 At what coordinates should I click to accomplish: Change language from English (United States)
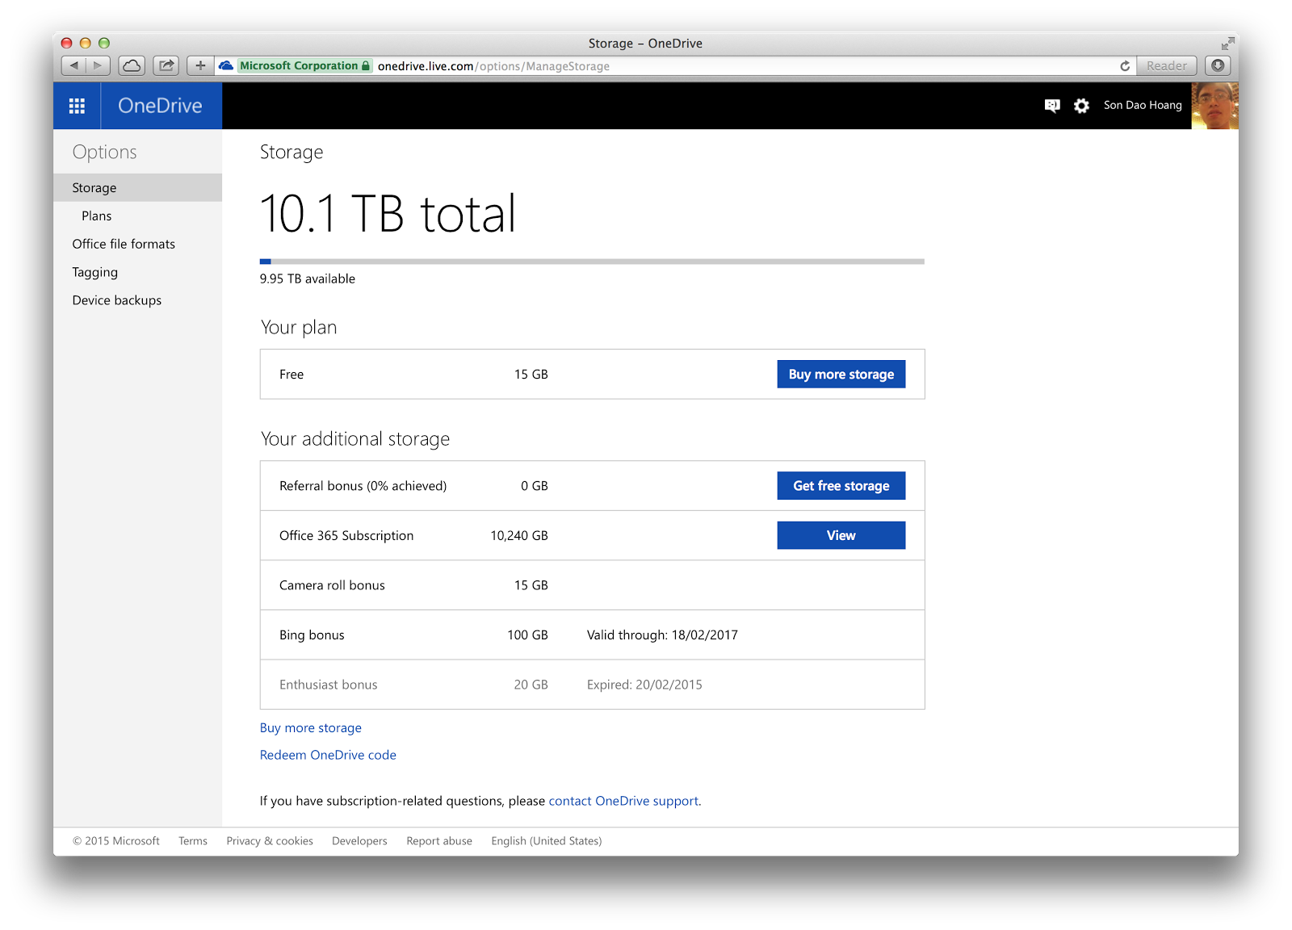[x=547, y=840]
